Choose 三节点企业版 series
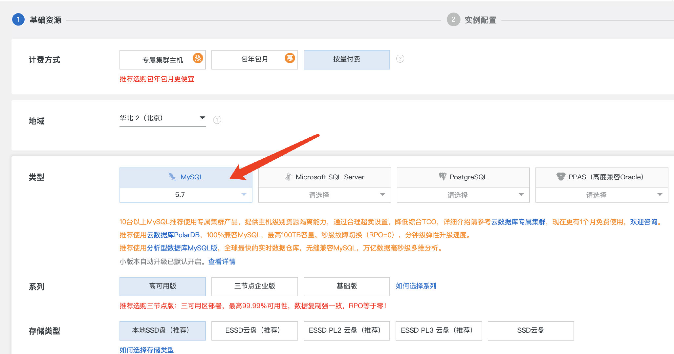This screenshot has width=674, height=354. [254, 286]
